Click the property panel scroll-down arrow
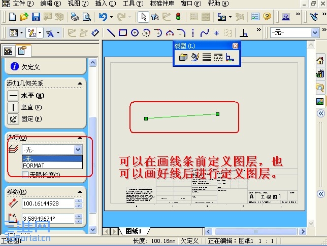Image resolution: width=327 pixels, height=246 pixels. click(x=92, y=230)
